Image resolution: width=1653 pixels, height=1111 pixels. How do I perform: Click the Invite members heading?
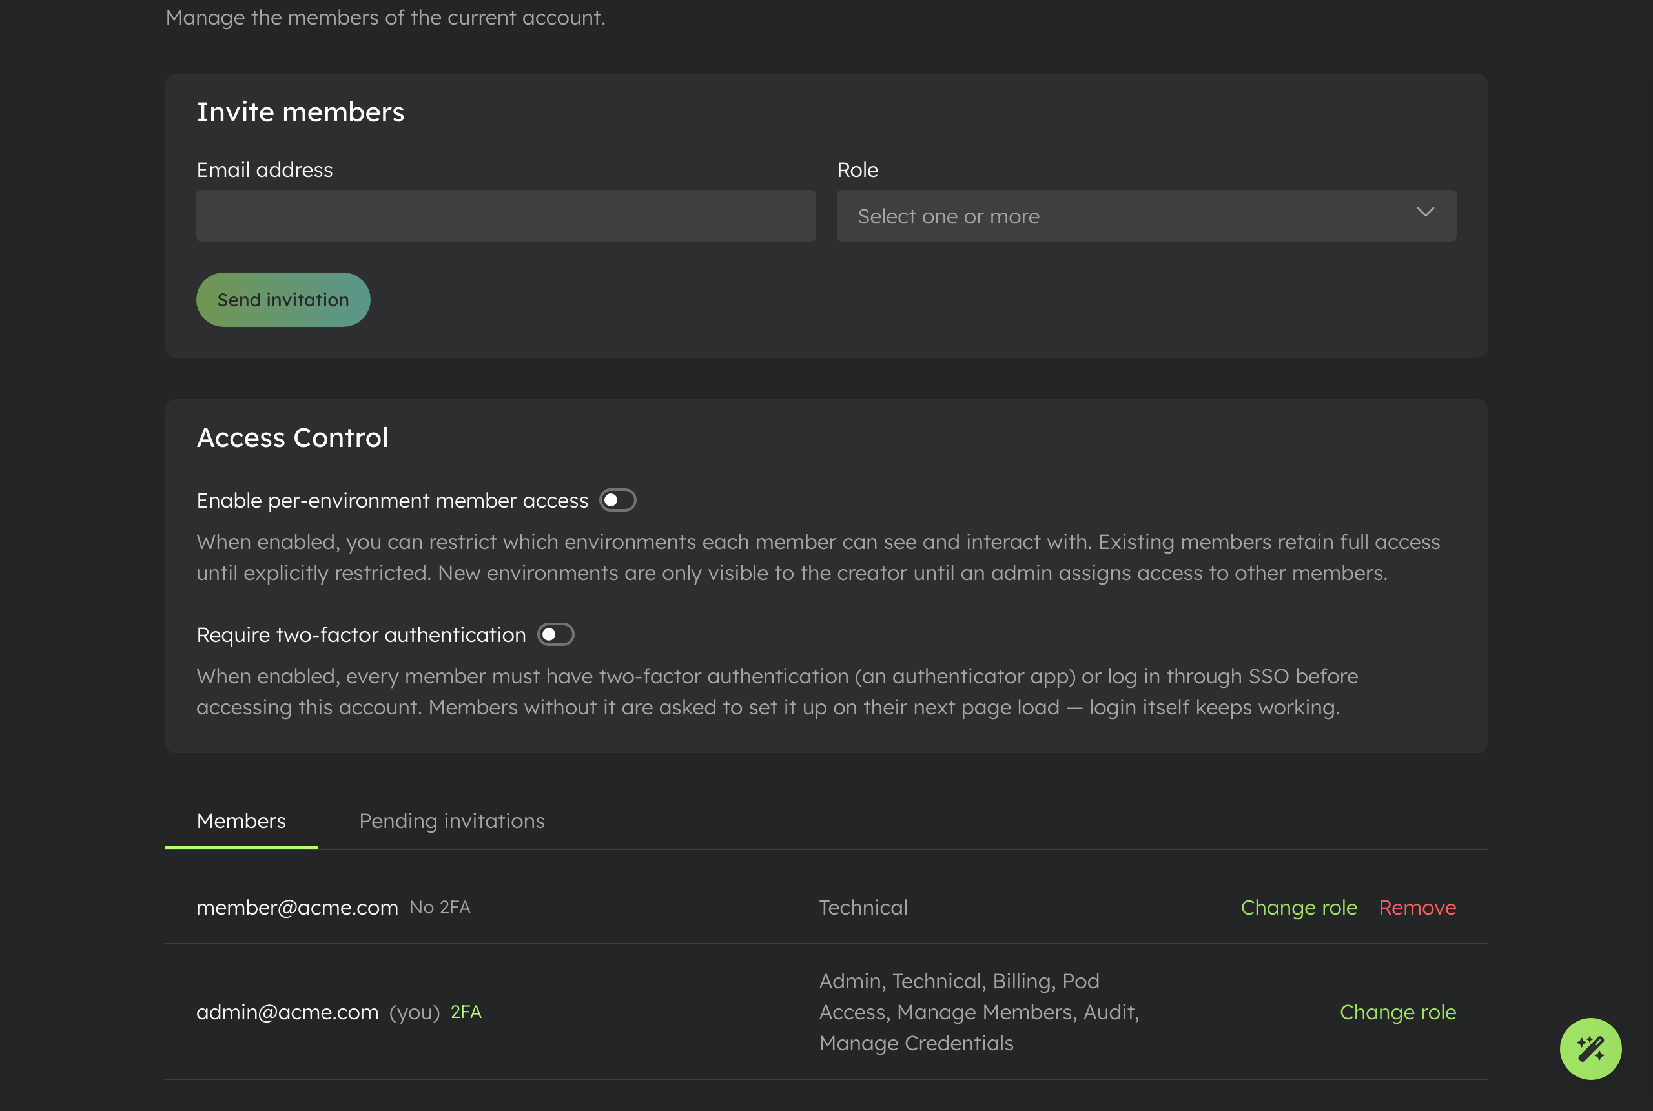pyautogui.click(x=300, y=112)
